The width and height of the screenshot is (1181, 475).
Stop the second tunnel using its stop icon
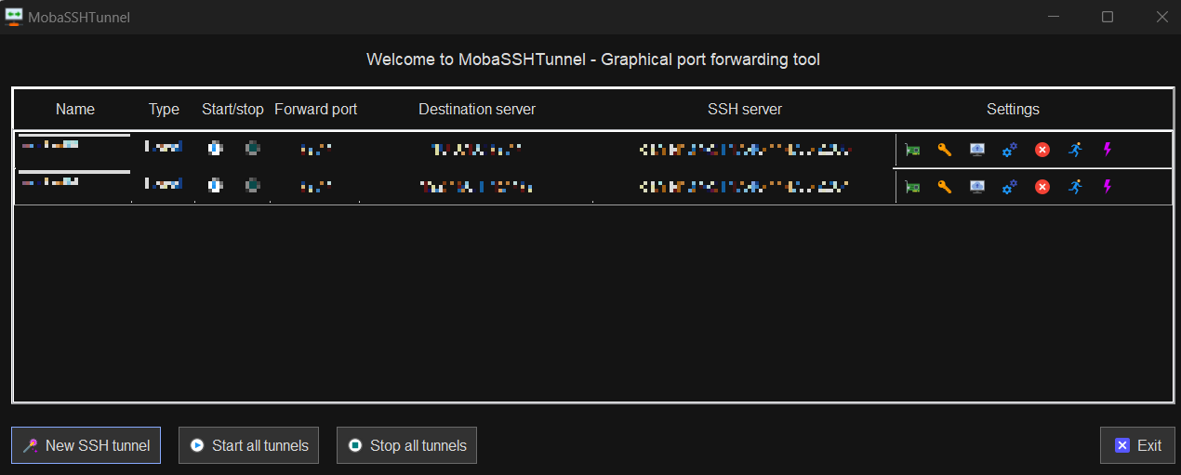click(x=252, y=185)
